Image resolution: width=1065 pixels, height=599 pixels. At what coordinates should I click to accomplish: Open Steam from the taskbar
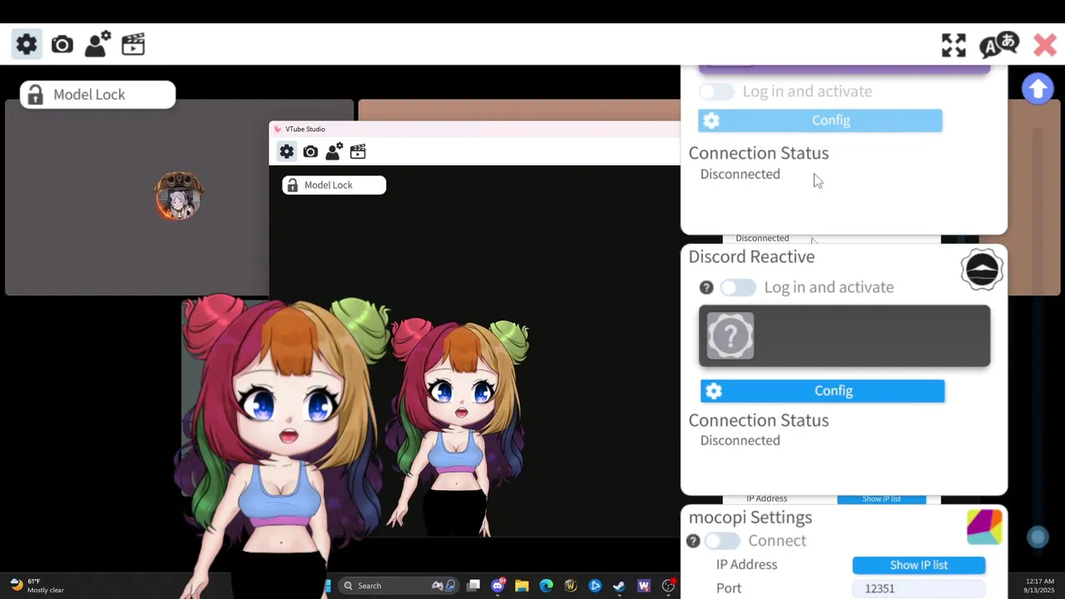click(619, 586)
